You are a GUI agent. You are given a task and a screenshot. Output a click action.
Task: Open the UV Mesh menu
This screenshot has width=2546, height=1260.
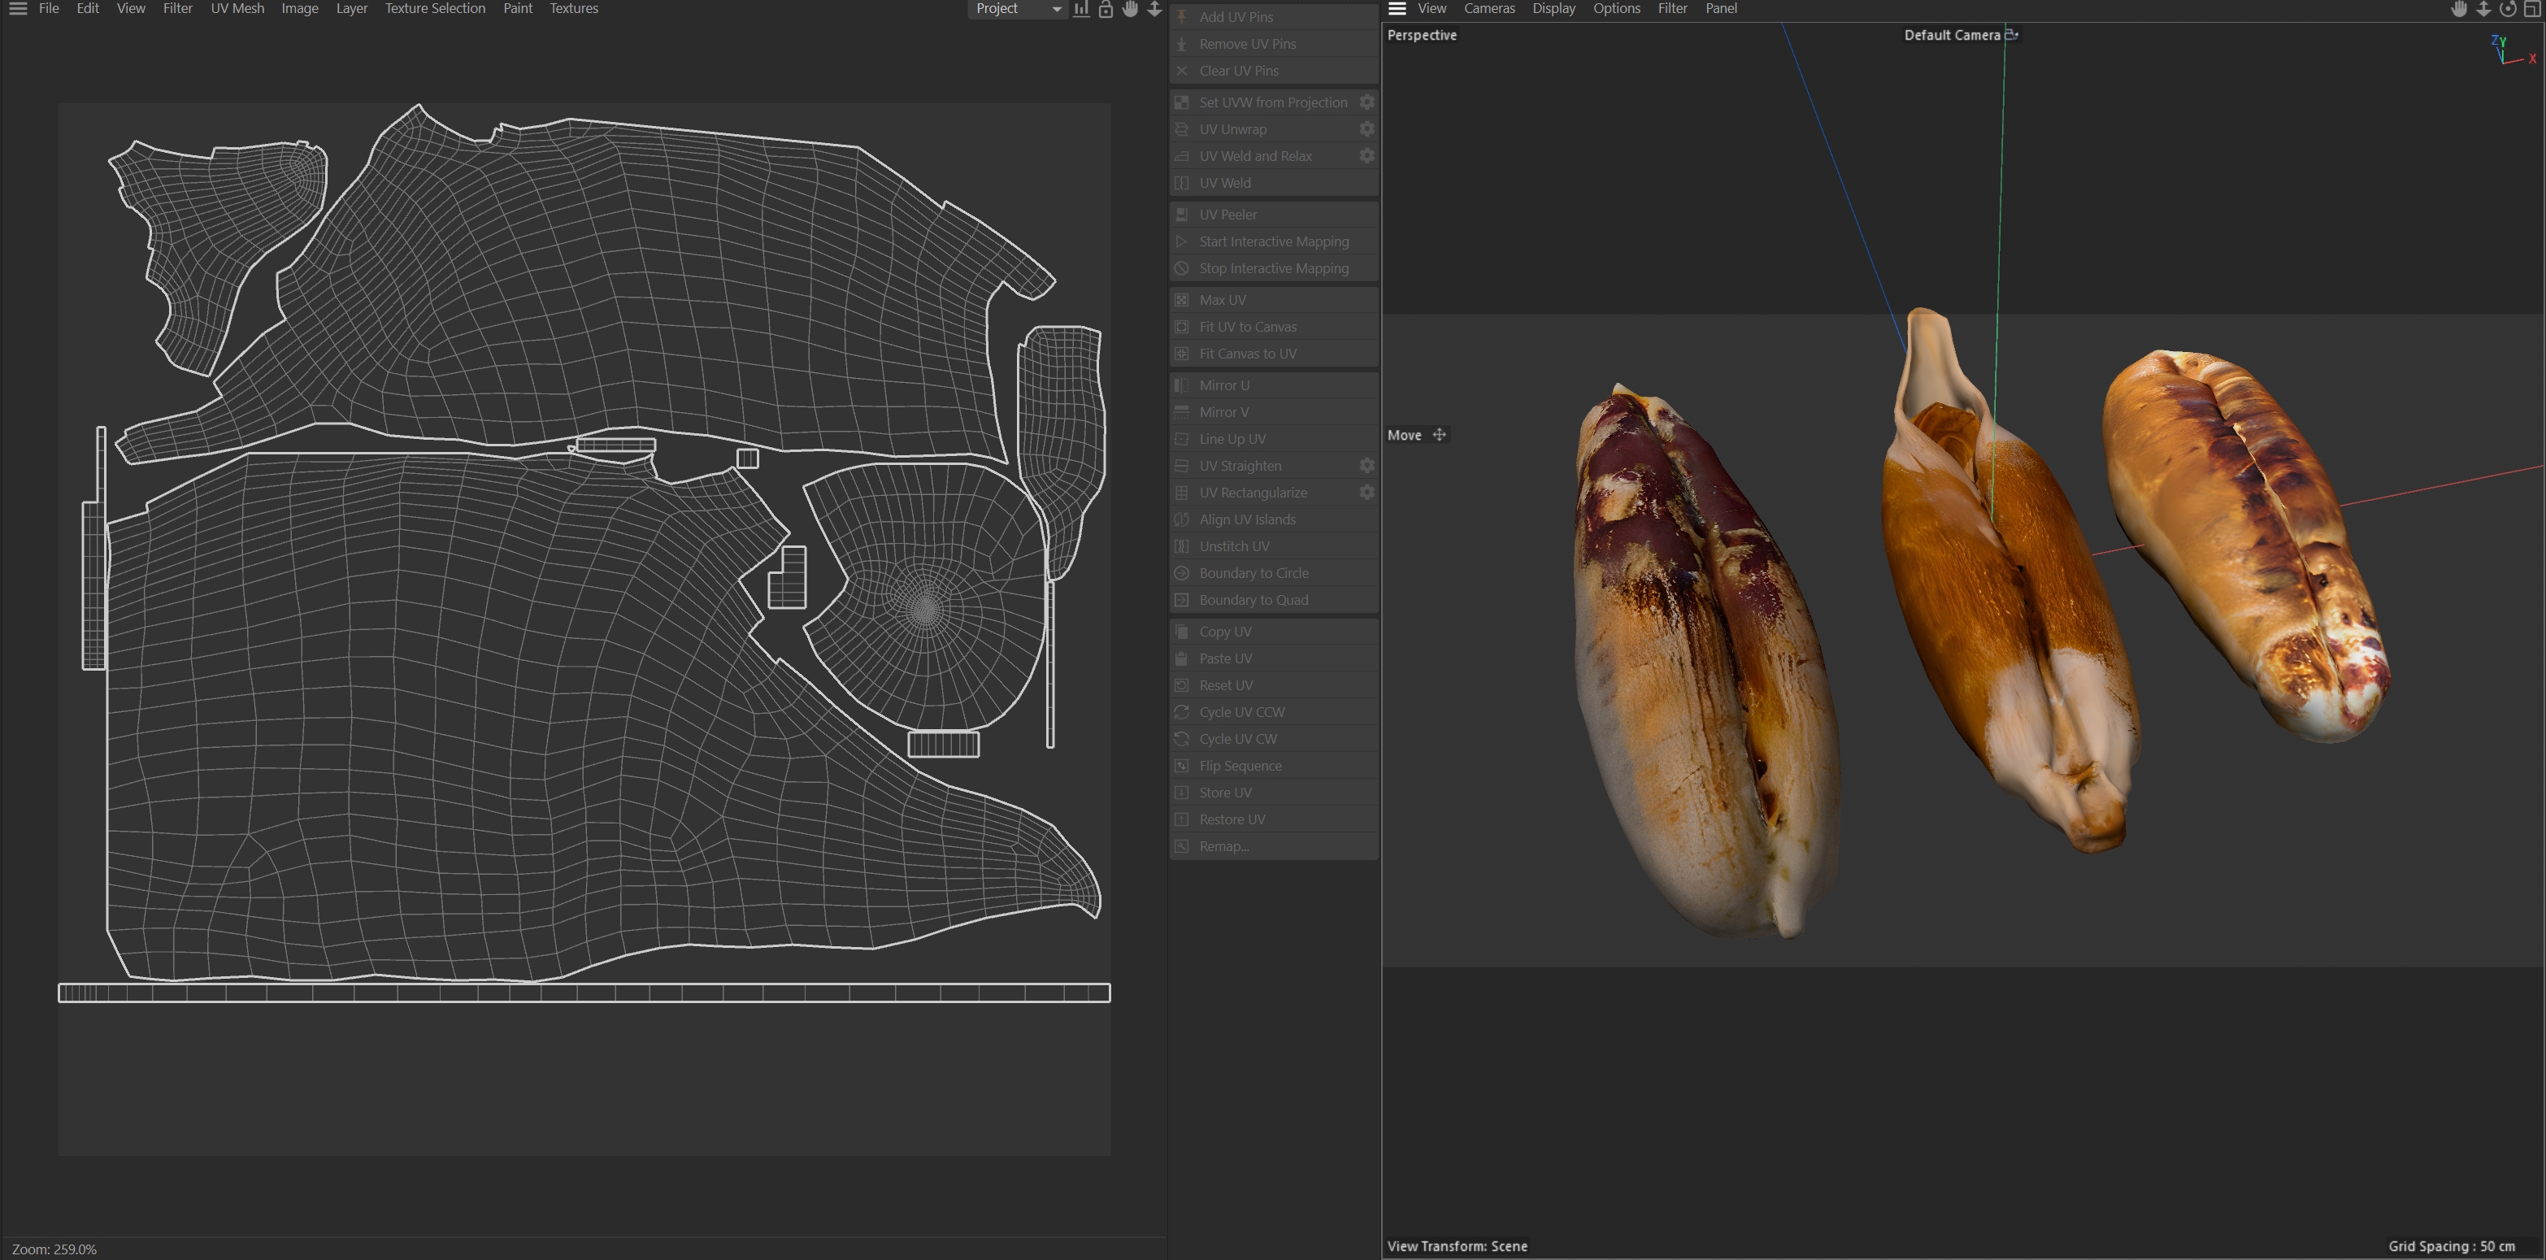pos(237,9)
